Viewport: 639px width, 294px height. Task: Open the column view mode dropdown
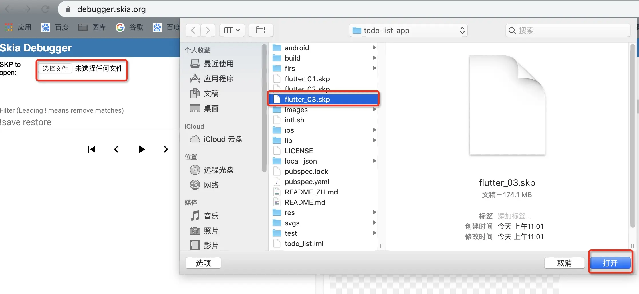click(x=232, y=30)
